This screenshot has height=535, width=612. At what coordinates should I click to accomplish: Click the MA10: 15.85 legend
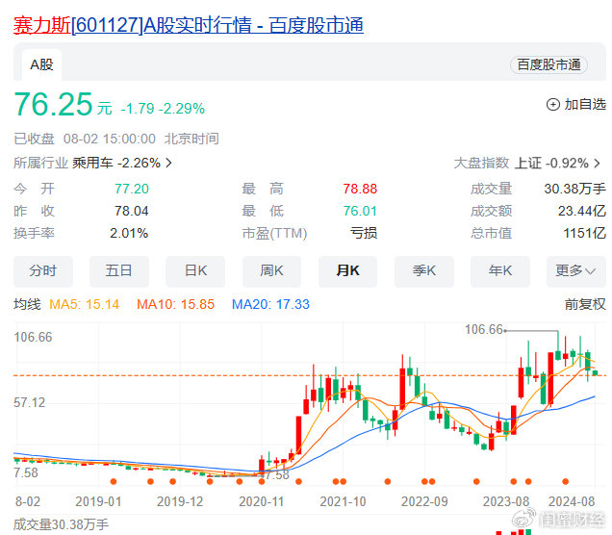click(176, 304)
